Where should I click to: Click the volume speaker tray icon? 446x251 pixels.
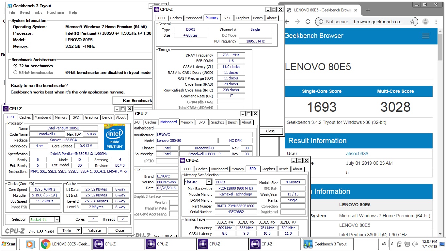coord(415,244)
